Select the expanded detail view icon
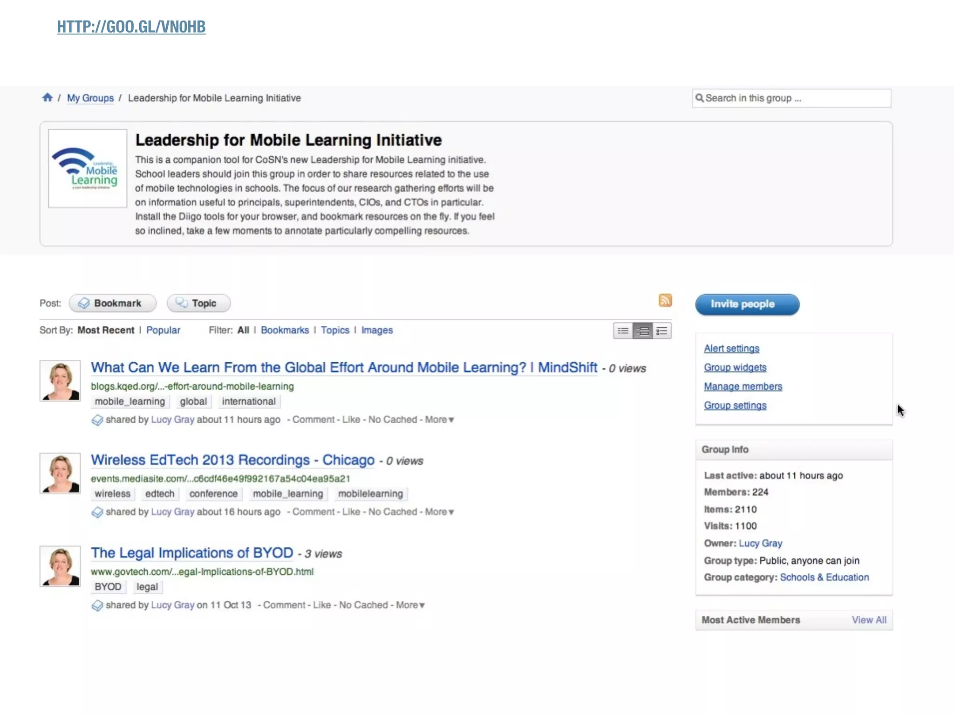Screen dimensions: 954x716 click(661, 331)
